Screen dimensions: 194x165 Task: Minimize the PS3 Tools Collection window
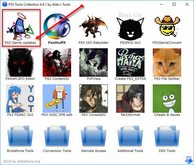coord(161,4)
